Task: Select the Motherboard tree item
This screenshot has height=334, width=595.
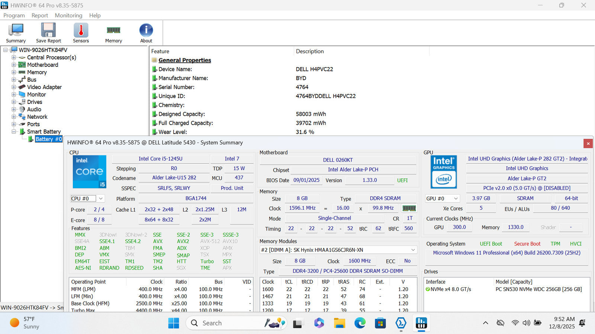Action: coord(42,65)
